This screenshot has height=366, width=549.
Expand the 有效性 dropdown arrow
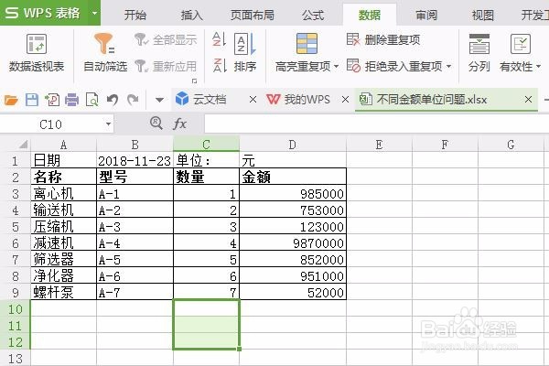click(x=538, y=66)
